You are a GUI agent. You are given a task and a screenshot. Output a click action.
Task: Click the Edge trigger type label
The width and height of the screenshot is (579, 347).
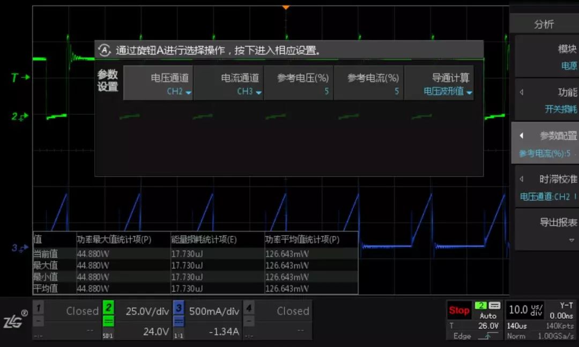point(462,336)
